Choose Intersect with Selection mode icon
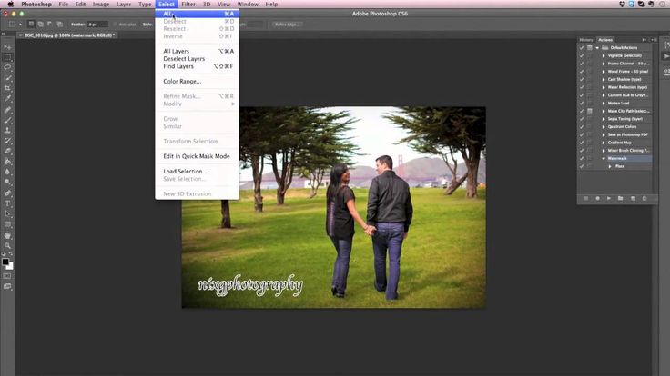 coord(60,25)
